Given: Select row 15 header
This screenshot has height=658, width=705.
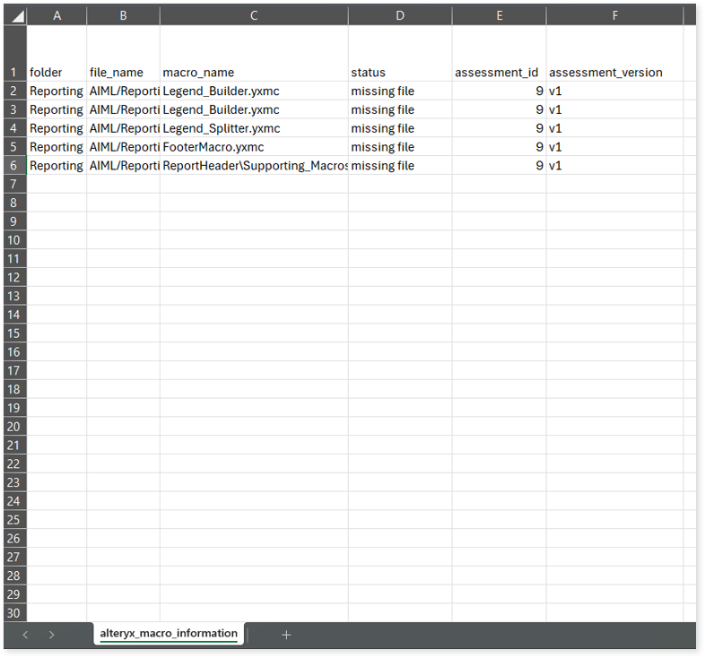Looking at the screenshot, I should pos(15,333).
